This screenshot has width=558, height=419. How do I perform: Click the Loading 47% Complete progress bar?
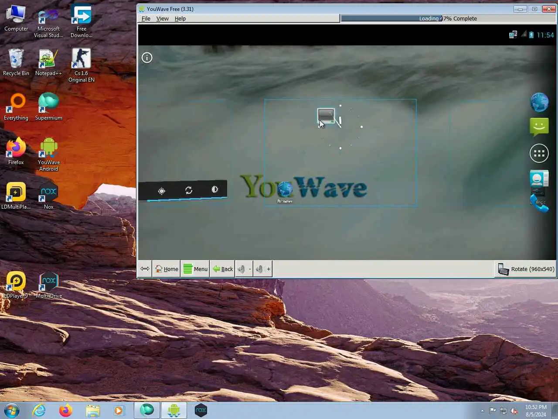[448, 18]
